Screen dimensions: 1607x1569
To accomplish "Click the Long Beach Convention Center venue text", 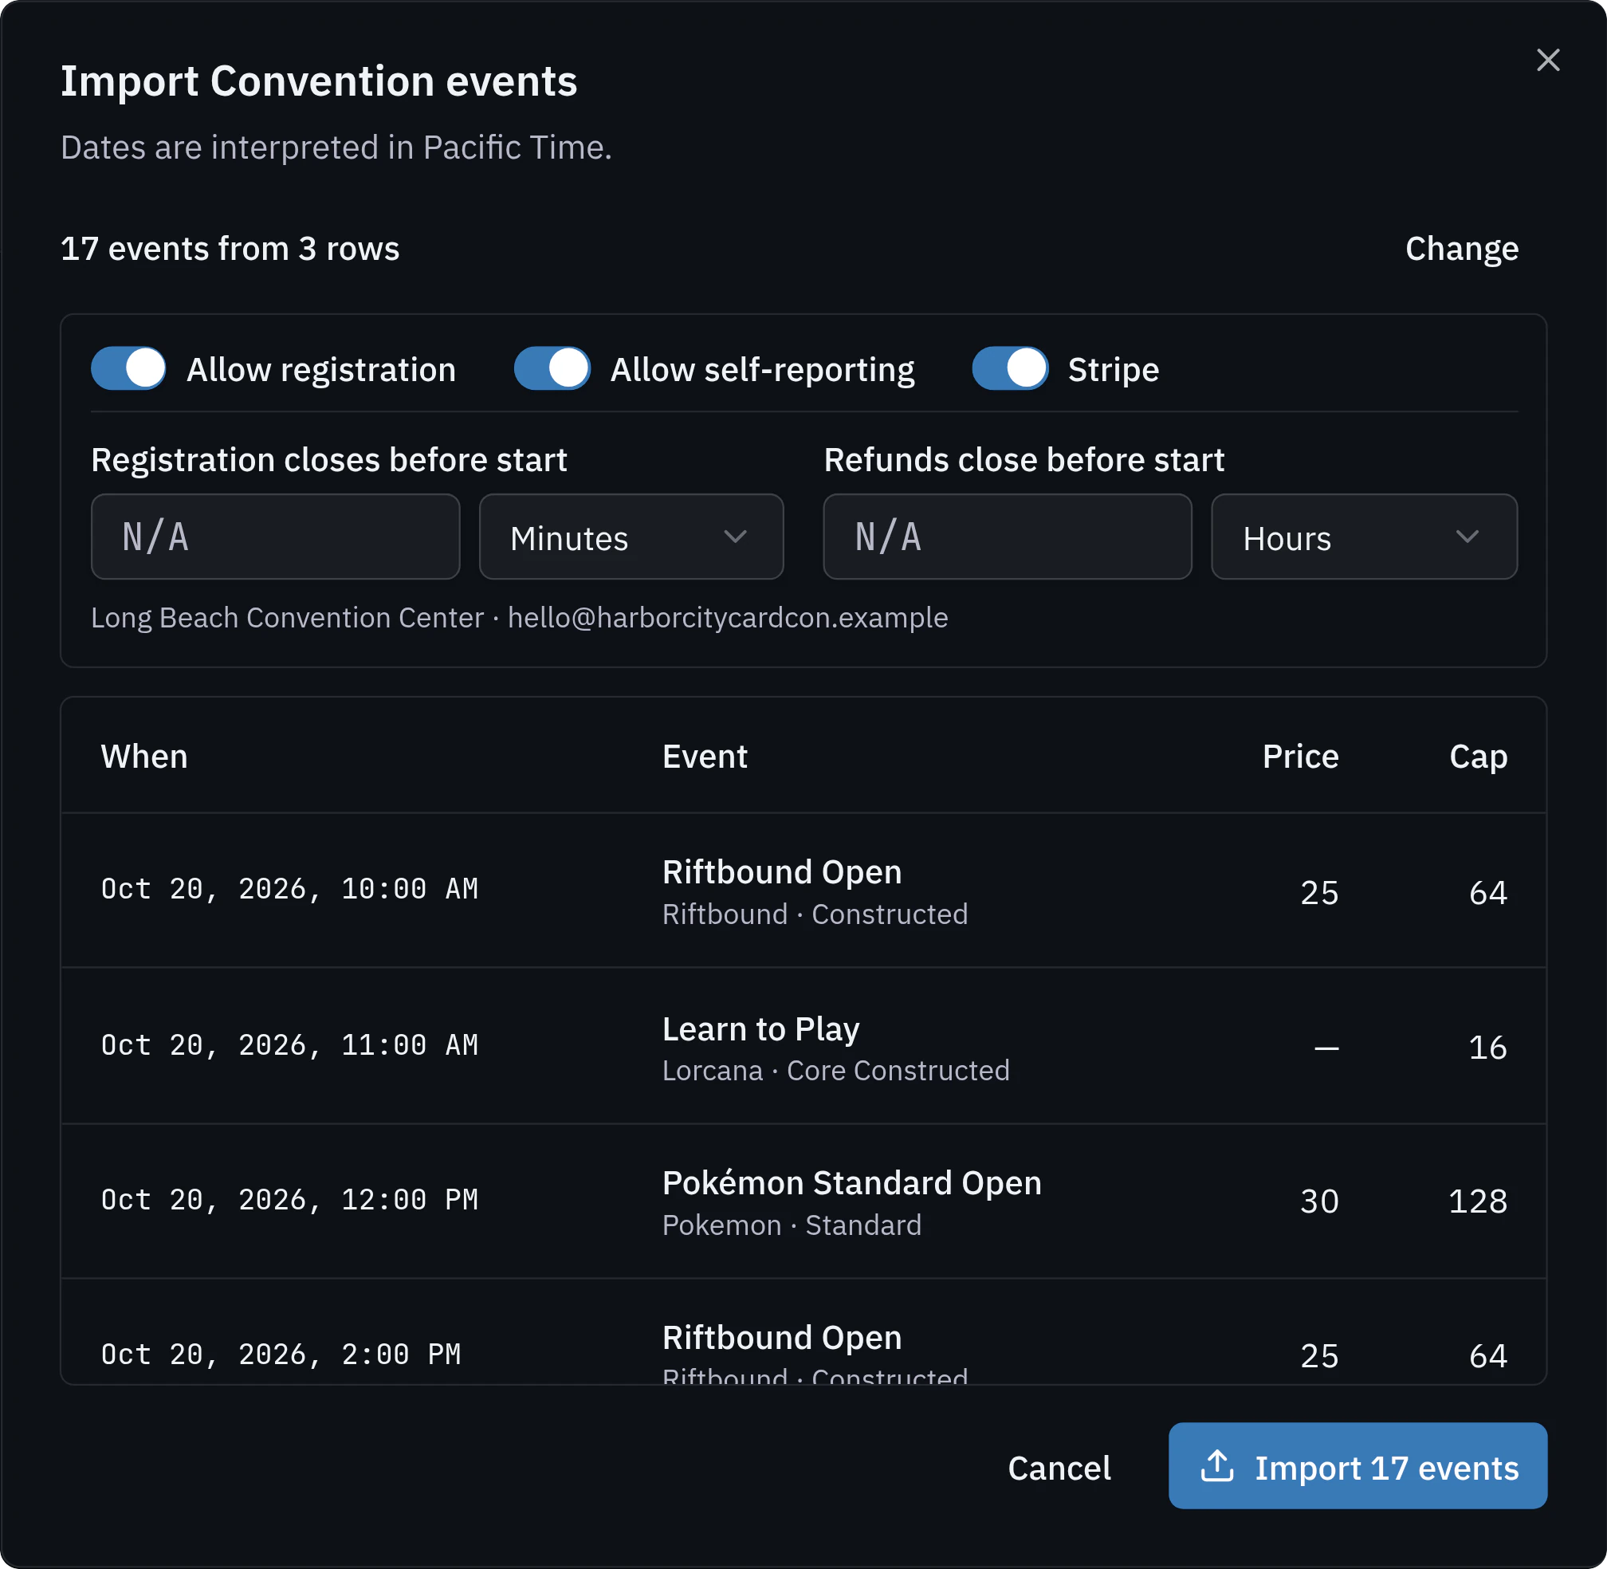I will point(287,618).
